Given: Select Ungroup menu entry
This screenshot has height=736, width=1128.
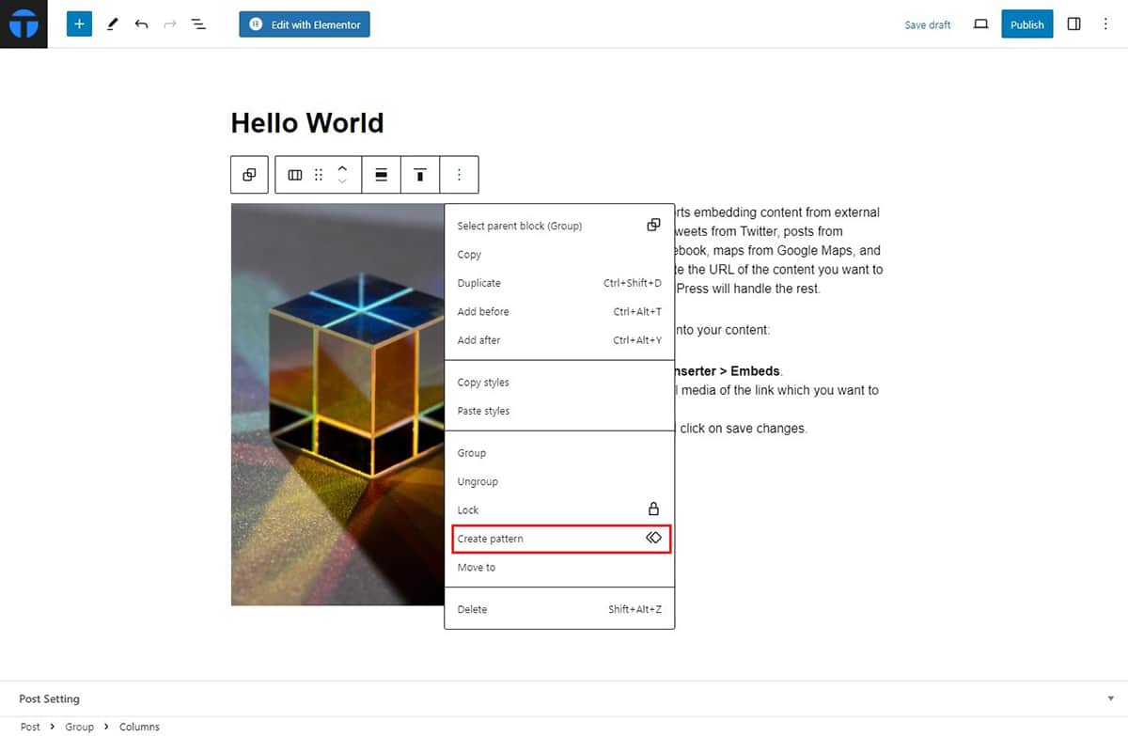Looking at the screenshot, I should [559, 481].
